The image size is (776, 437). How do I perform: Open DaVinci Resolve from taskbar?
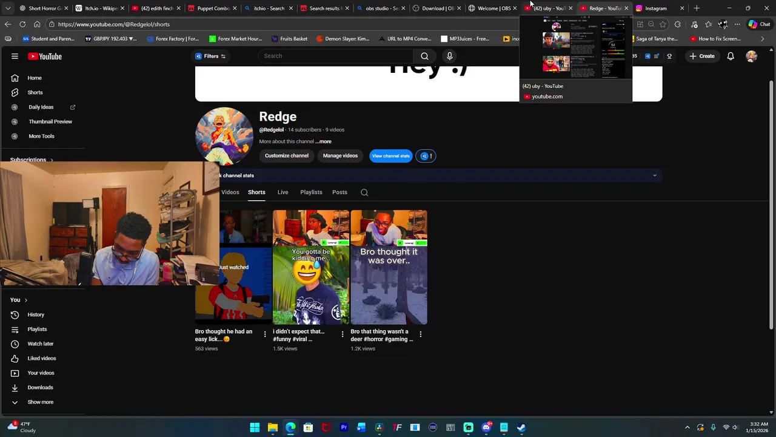coord(380,427)
